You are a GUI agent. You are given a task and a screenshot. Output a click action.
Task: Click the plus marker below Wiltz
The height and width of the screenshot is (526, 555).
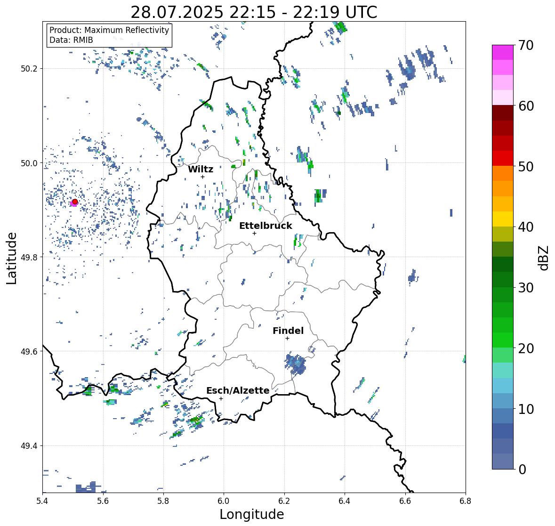pos(202,177)
